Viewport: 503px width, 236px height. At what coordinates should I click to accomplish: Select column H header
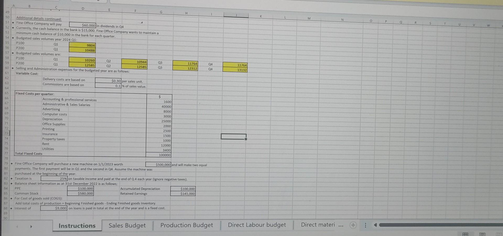click(186, 13)
